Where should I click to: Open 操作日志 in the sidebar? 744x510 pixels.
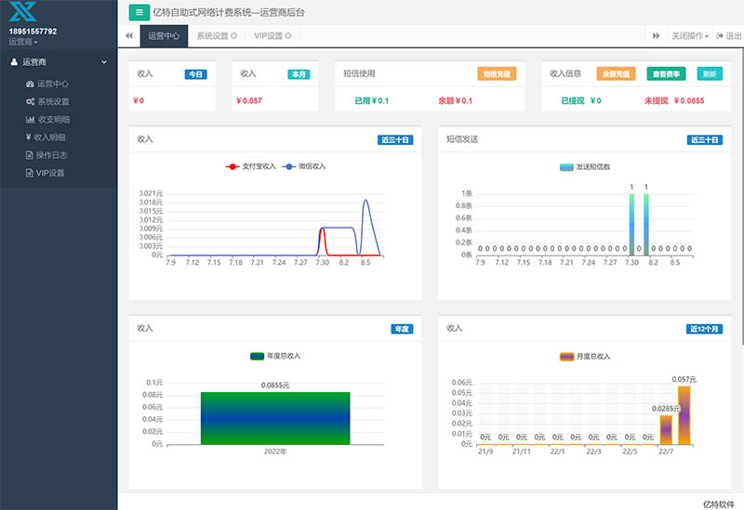tap(53, 155)
